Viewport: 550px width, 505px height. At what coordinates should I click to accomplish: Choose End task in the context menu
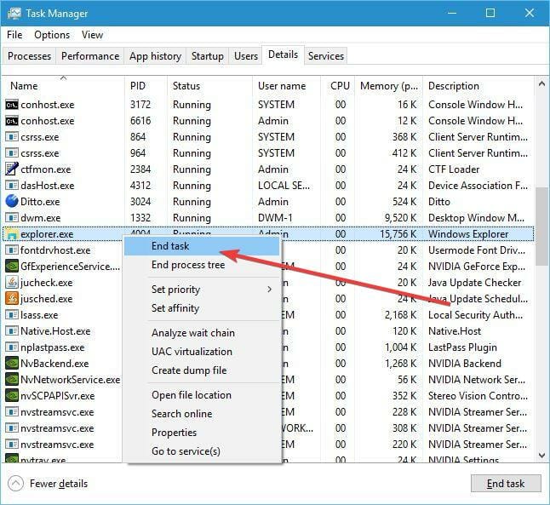[x=202, y=246]
